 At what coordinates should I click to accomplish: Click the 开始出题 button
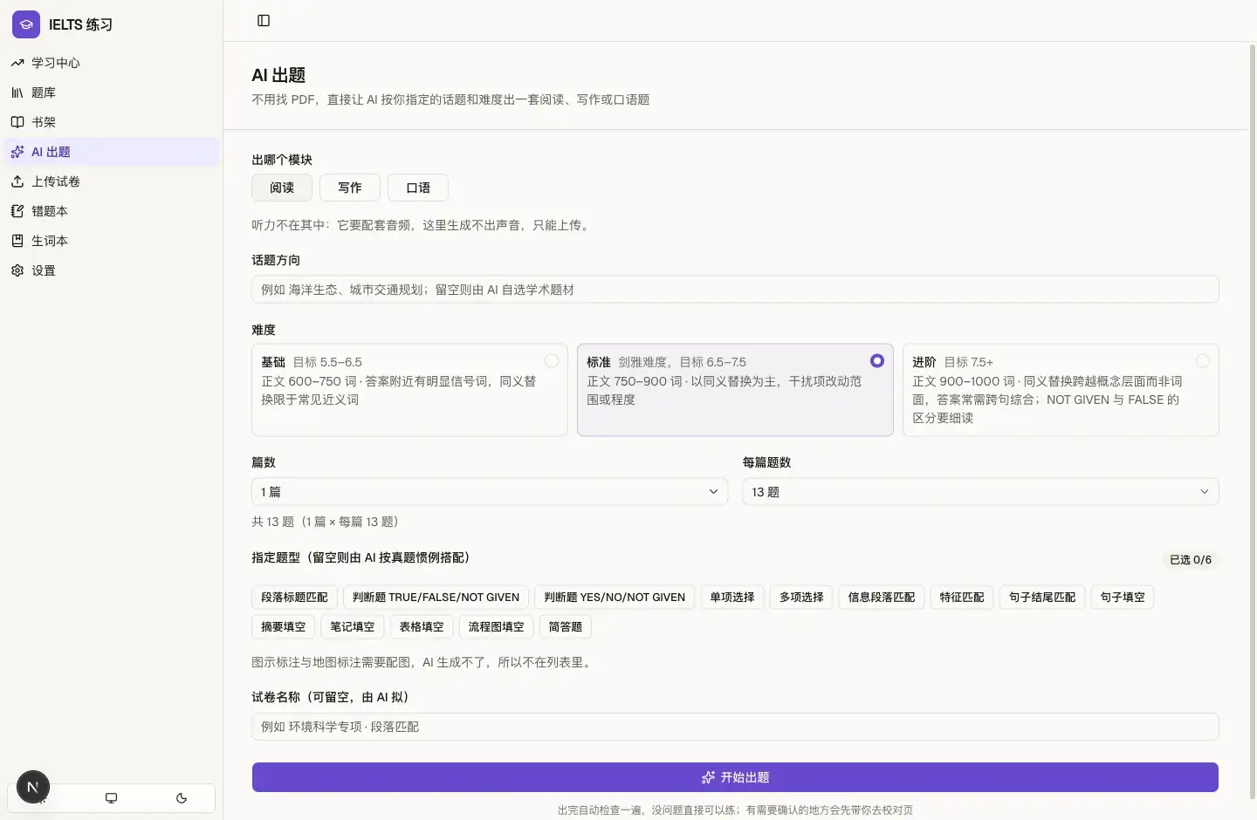tap(735, 777)
